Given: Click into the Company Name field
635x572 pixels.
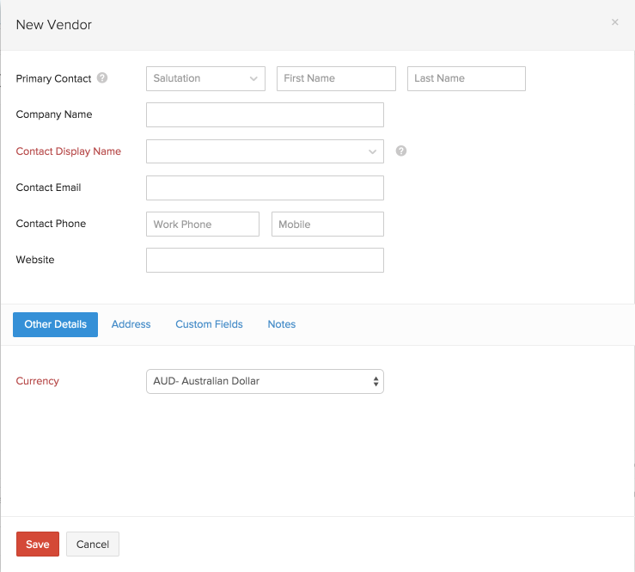Looking at the screenshot, I should coord(265,114).
